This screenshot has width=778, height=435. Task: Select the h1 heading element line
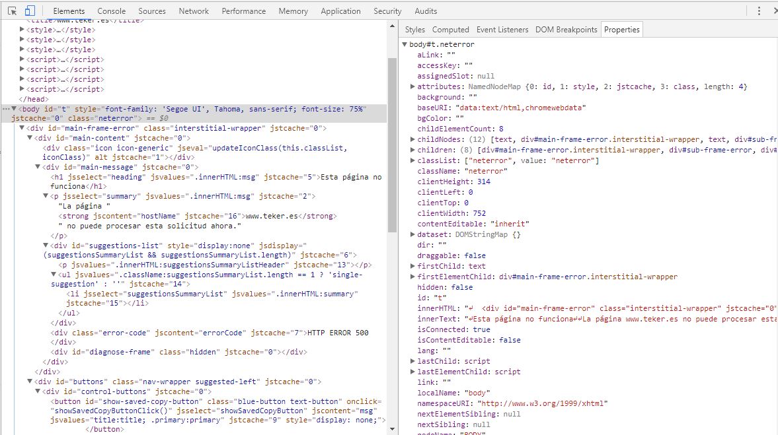pyautogui.click(x=216, y=182)
